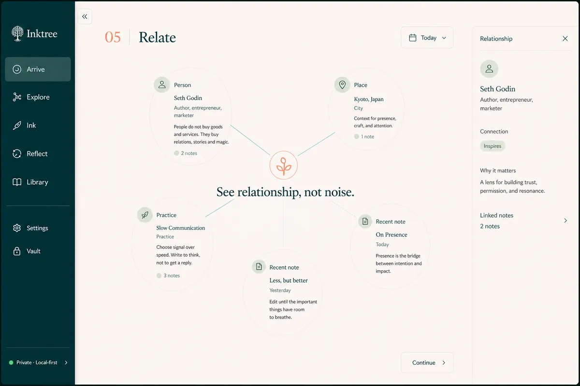Open 3 notes on Slow Communication card

[x=168, y=276]
